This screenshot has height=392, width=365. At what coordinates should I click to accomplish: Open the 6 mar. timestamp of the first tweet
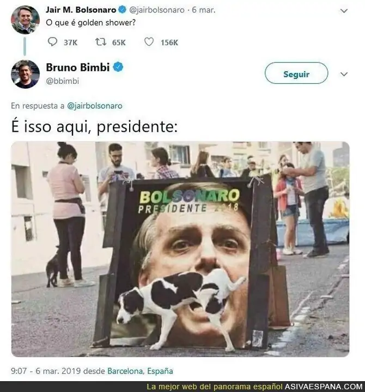coord(203,10)
